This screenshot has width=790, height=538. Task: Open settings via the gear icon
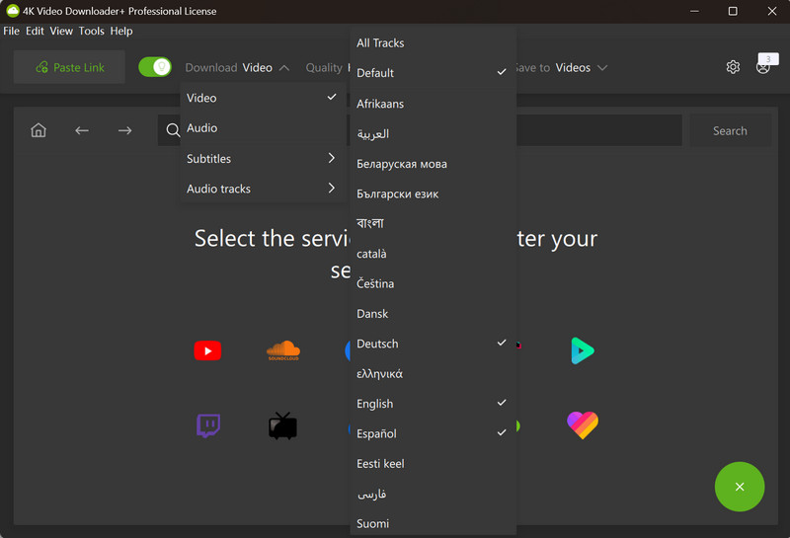733,67
